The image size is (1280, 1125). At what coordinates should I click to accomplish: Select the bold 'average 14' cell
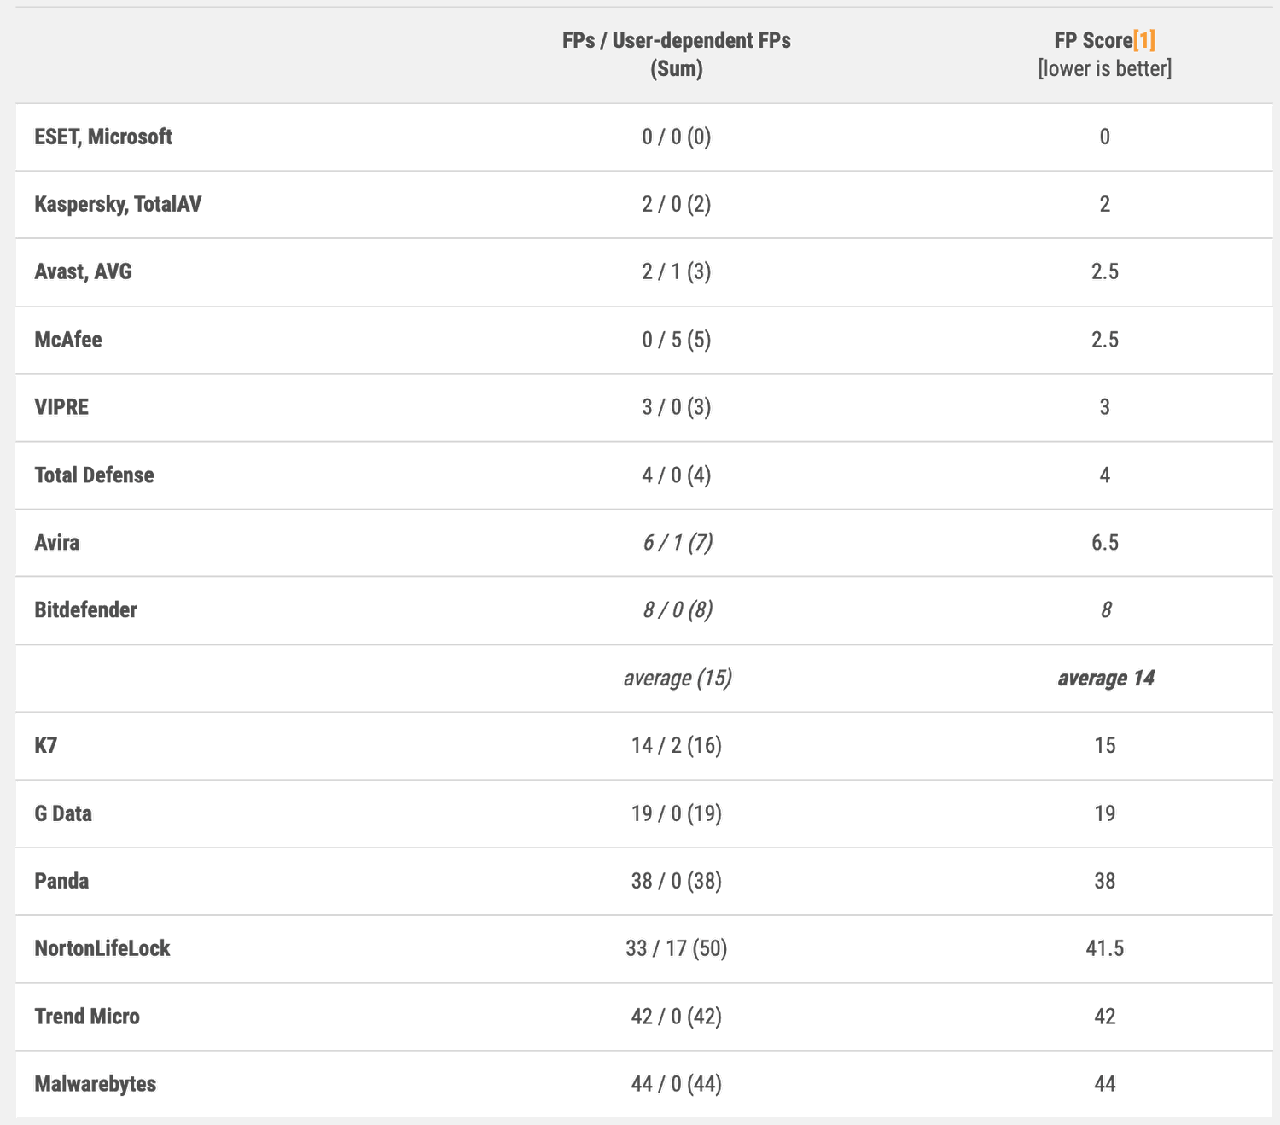[x=1105, y=678]
